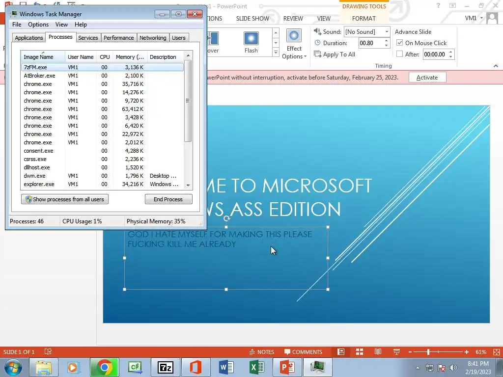Open the Task Manager File menu
The image size is (503, 377).
[x=17, y=25]
